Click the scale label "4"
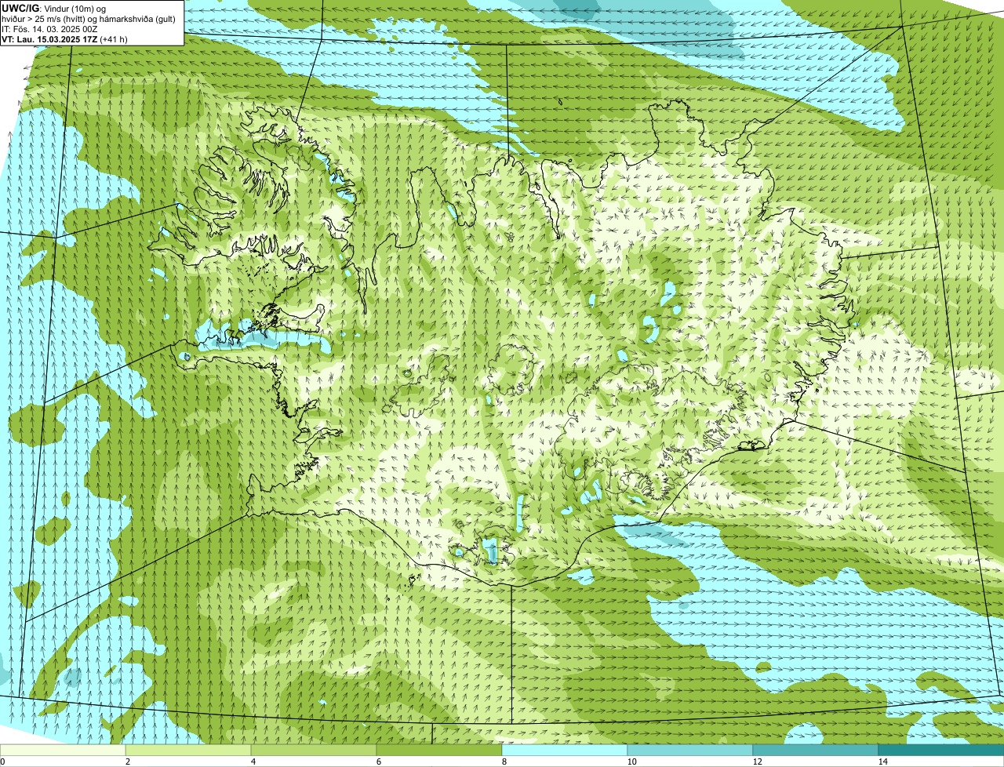The width and height of the screenshot is (1004, 767). [253, 762]
